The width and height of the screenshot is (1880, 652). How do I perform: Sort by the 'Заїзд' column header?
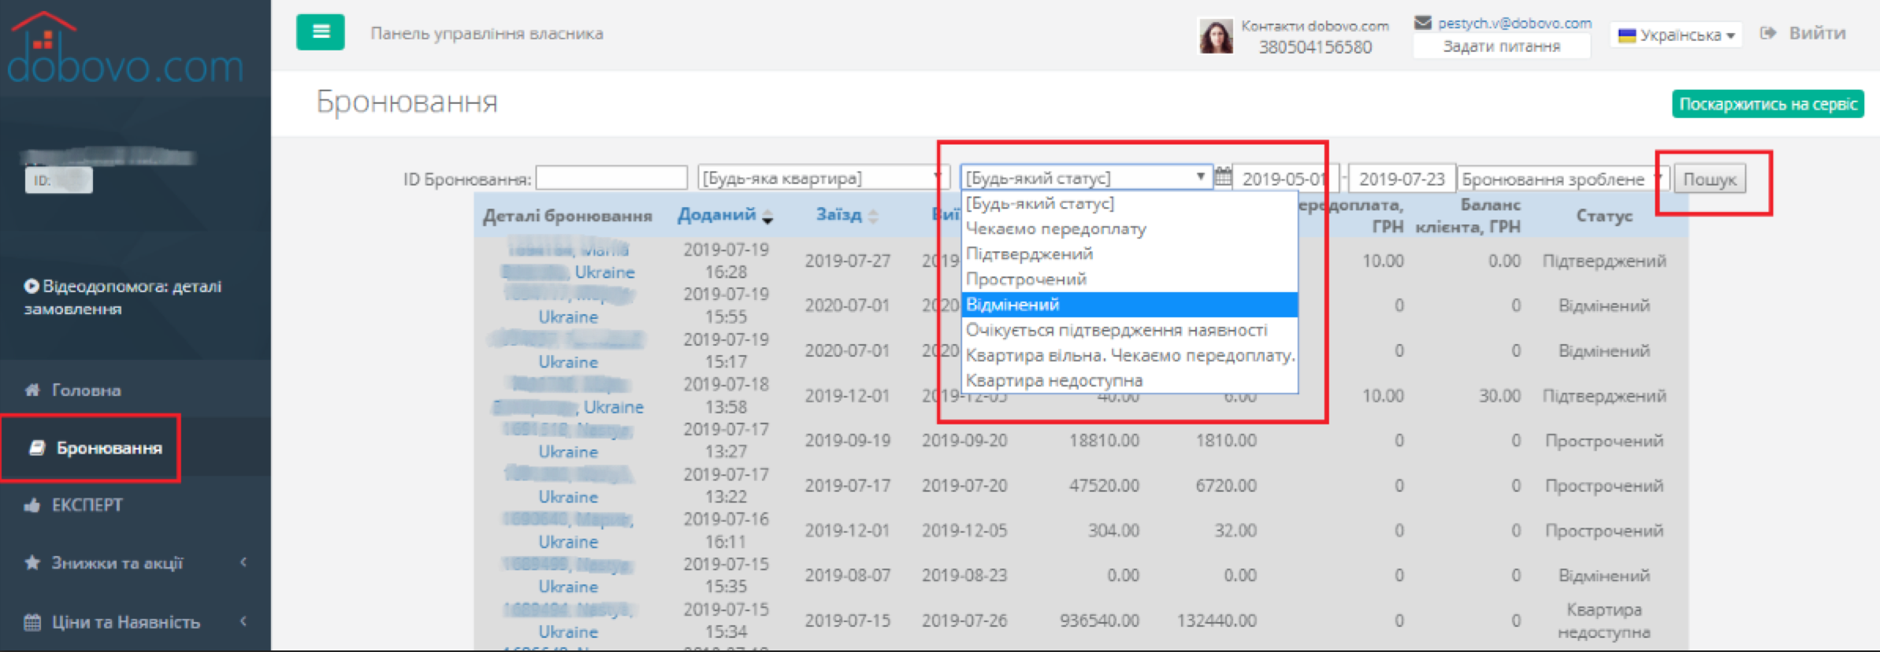pyautogui.click(x=838, y=214)
